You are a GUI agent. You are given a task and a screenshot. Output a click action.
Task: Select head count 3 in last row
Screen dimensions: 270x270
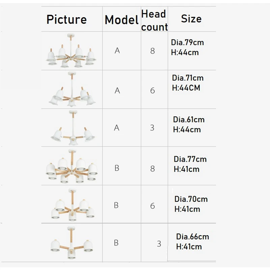[x=159, y=244]
